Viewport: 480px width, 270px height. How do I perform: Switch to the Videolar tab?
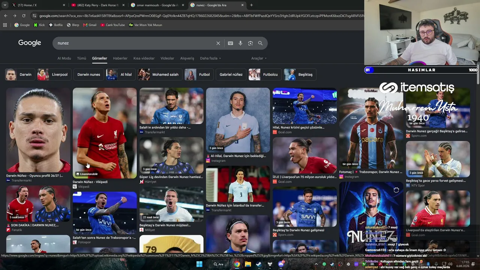(x=167, y=58)
